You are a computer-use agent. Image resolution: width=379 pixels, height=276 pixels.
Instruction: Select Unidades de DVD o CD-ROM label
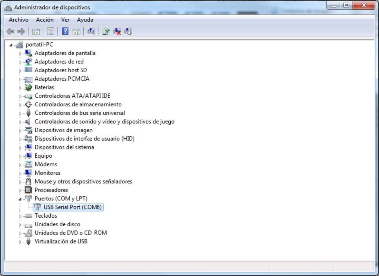[71, 233]
